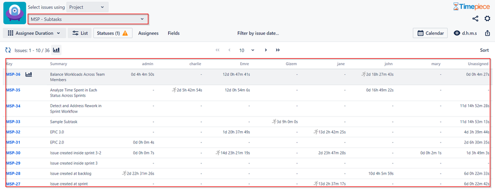Click the admin column header
The width and height of the screenshot is (495, 189).
(148, 64)
